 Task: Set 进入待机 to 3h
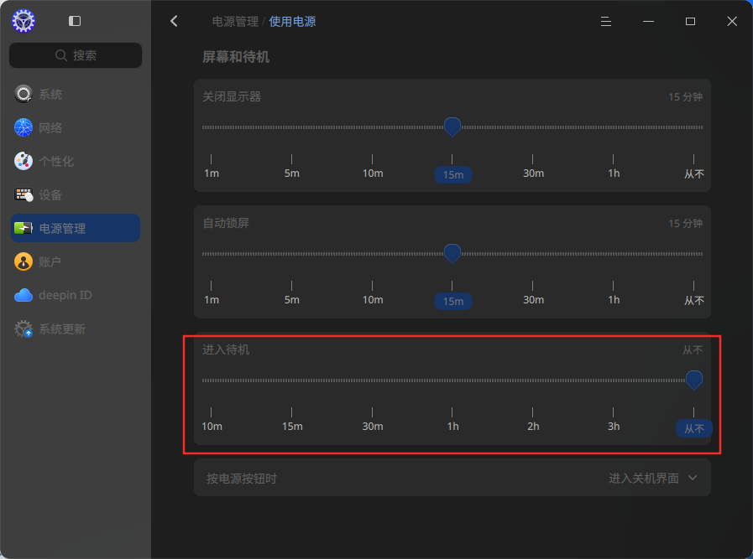pyautogui.click(x=614, y=427)
